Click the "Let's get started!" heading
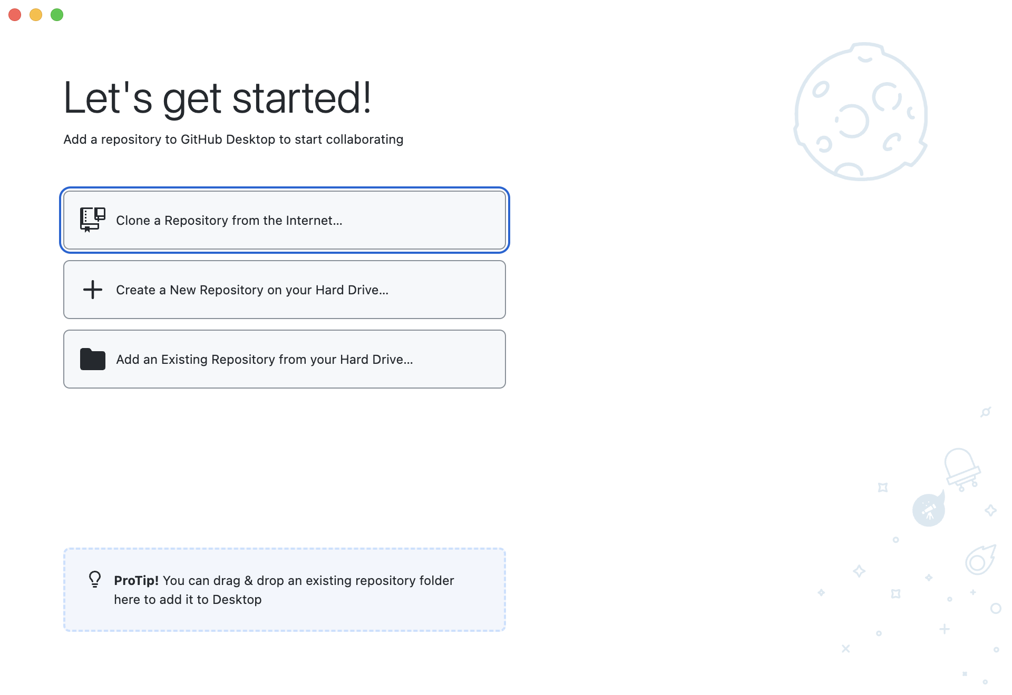Screen dimensions: 1012x695 pos(217,98)
